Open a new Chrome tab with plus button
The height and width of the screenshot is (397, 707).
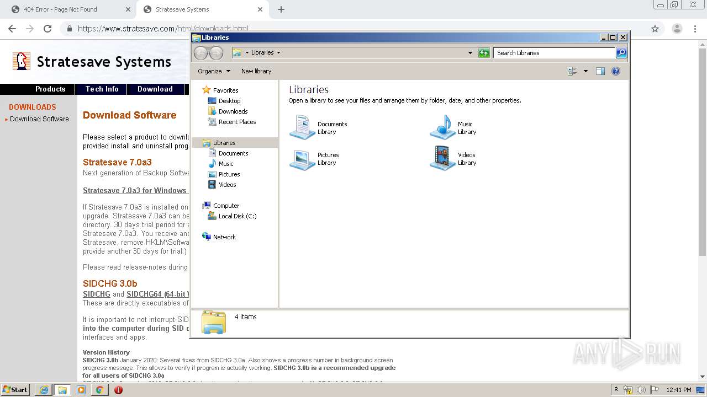(281, 9)
